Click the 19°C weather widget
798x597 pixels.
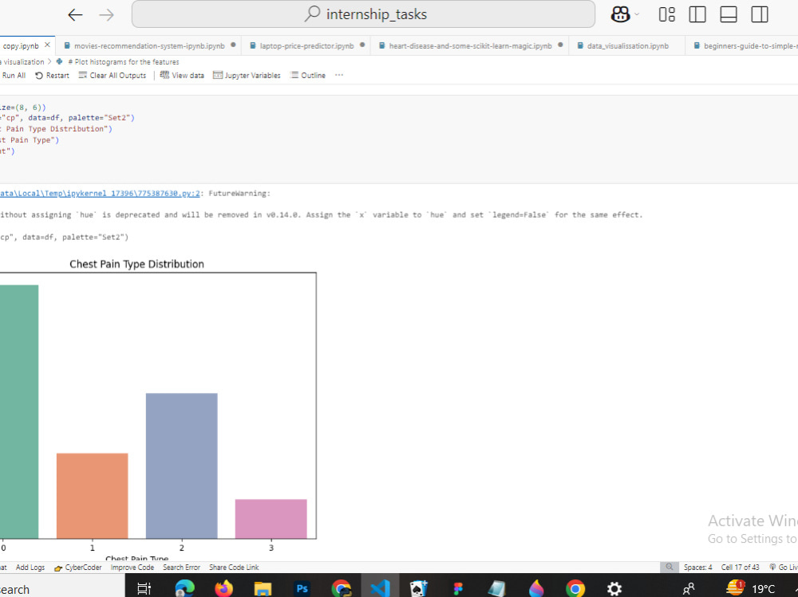pos(750,588)
